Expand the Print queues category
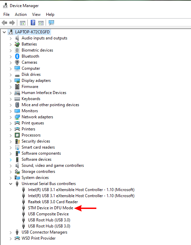 click(x=11, y=123)
